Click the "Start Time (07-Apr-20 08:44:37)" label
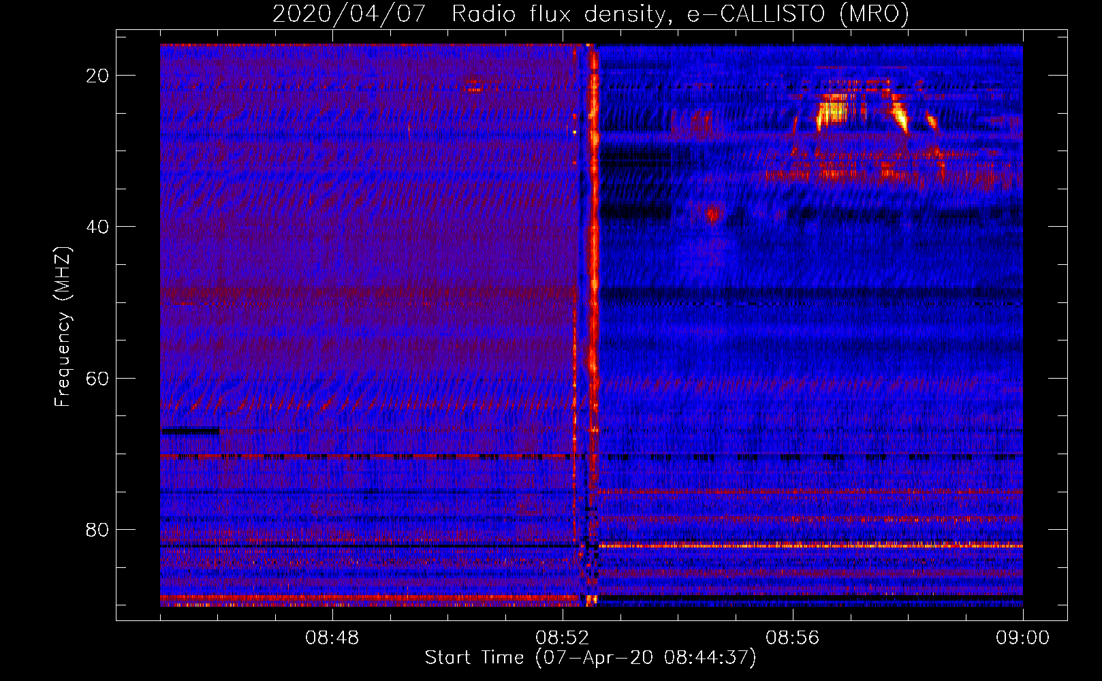 (x=591, y=657)
